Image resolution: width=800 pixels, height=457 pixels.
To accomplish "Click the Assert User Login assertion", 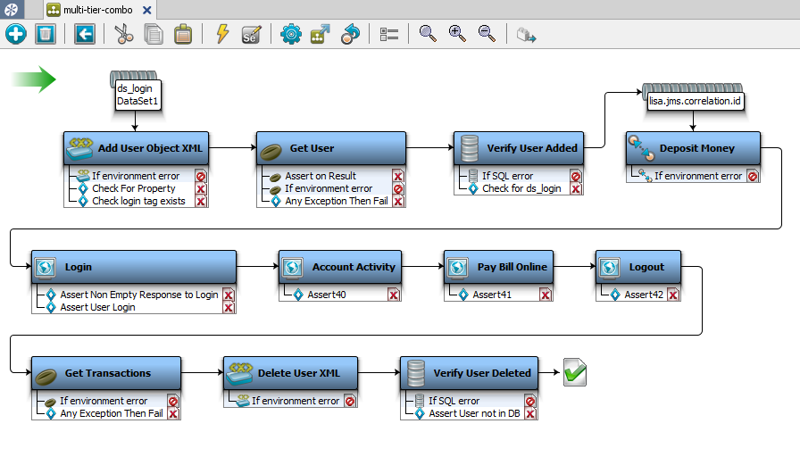I will 97,307.
